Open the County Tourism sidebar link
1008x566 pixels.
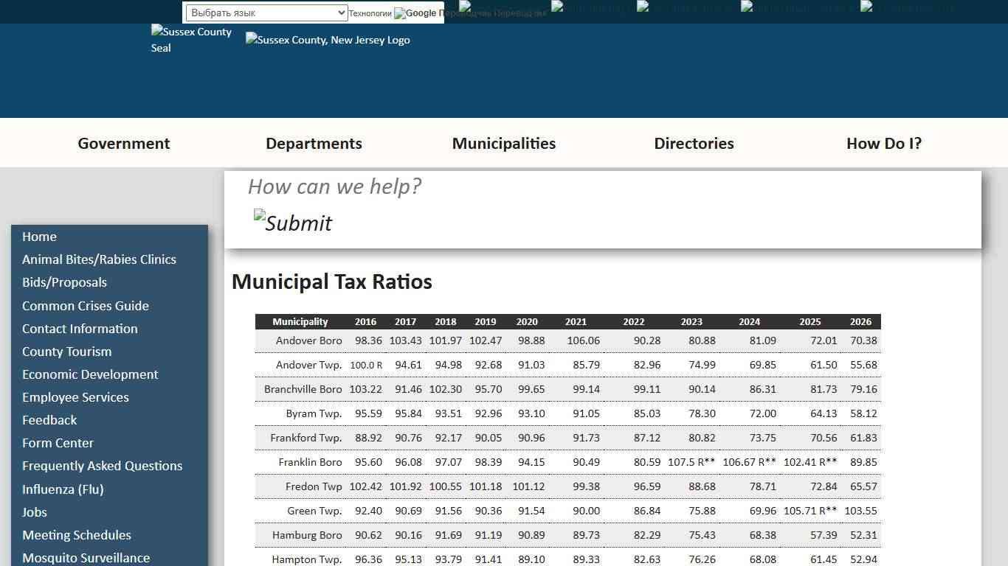click(x=66, y=352)
